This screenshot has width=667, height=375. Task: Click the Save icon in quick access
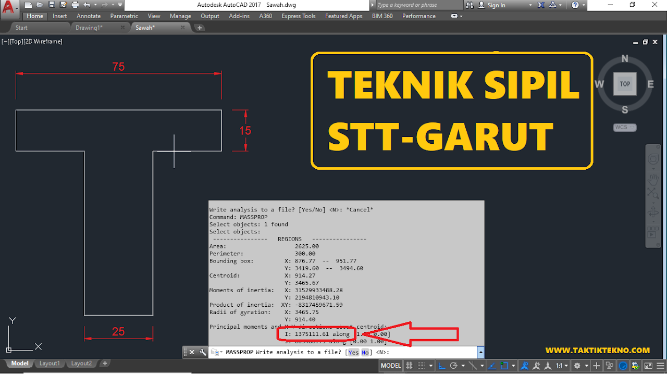(x=52, y=5)
